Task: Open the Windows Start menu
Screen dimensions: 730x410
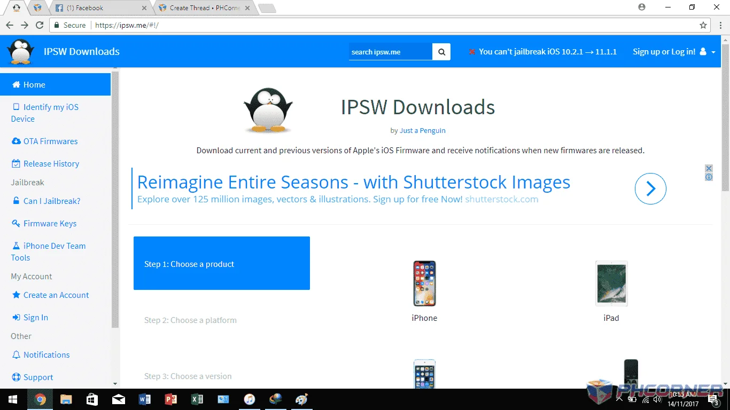Action: [x=13, y=399]
